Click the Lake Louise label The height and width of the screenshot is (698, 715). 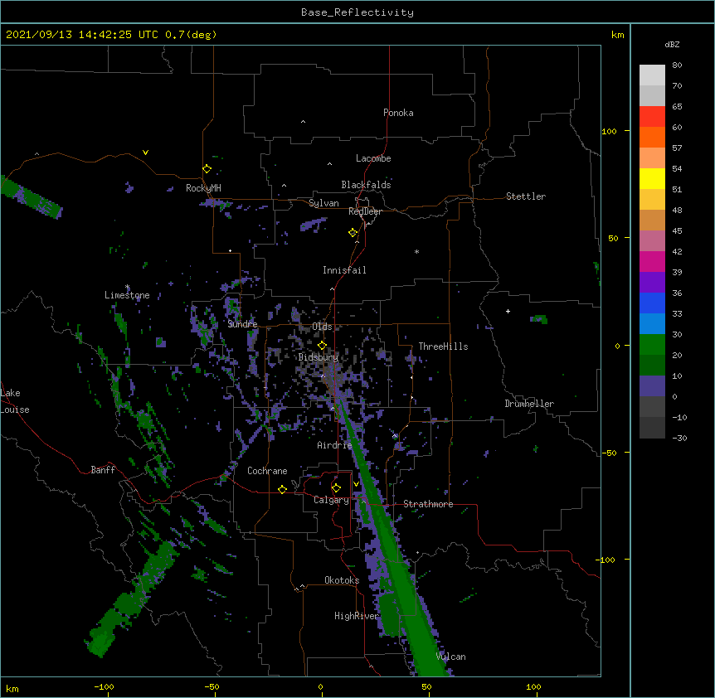(15, 401)
